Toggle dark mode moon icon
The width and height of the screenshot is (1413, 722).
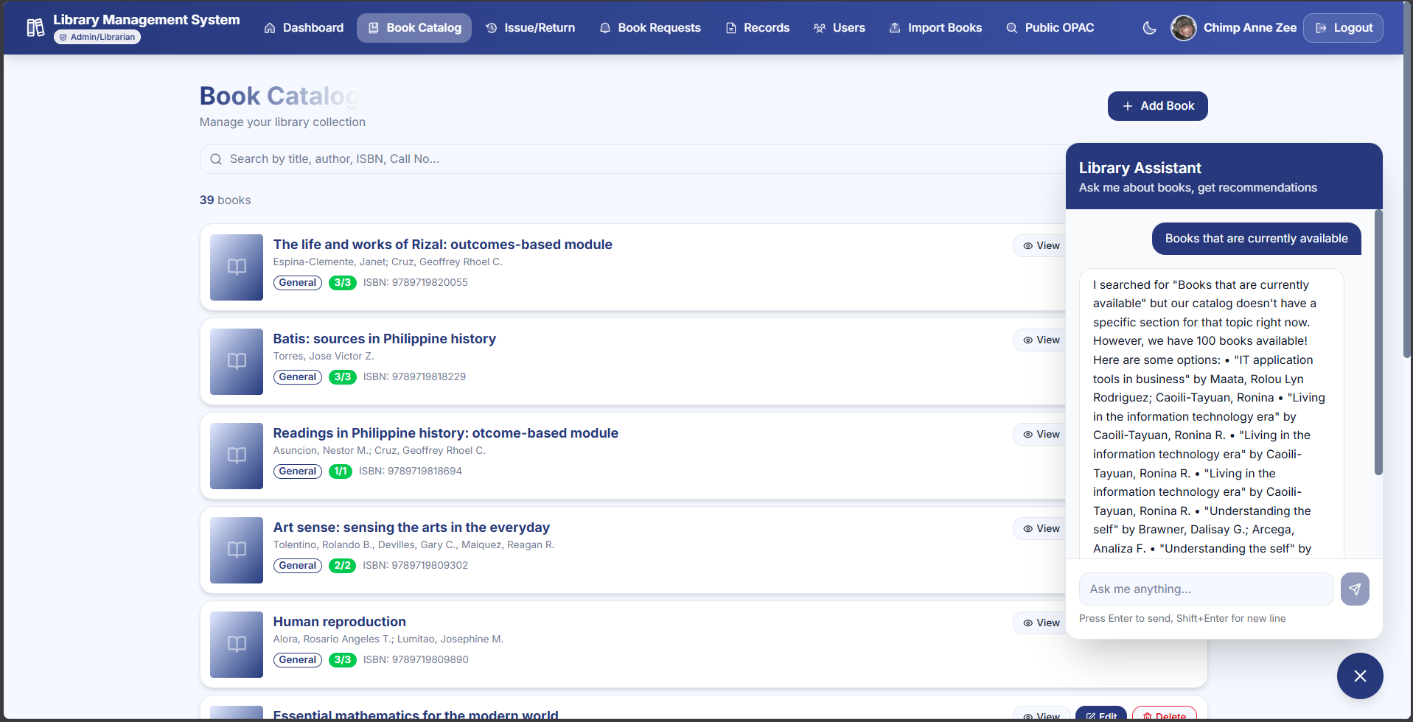[1150, 28]
